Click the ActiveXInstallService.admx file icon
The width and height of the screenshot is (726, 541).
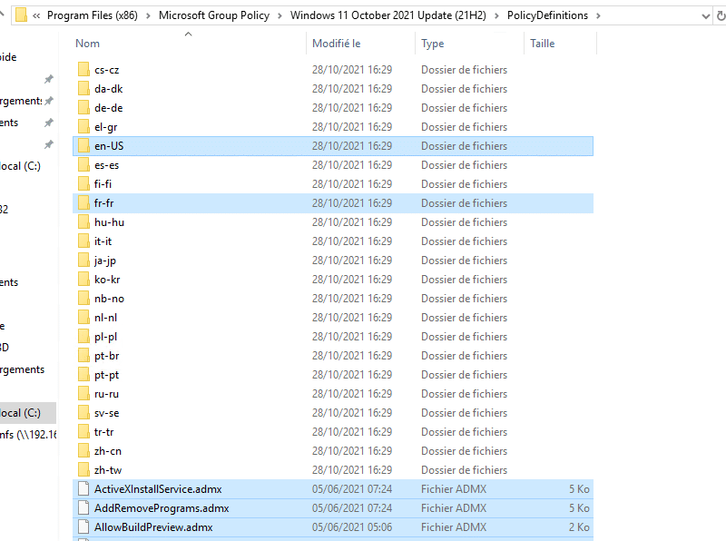coord(83,489)
